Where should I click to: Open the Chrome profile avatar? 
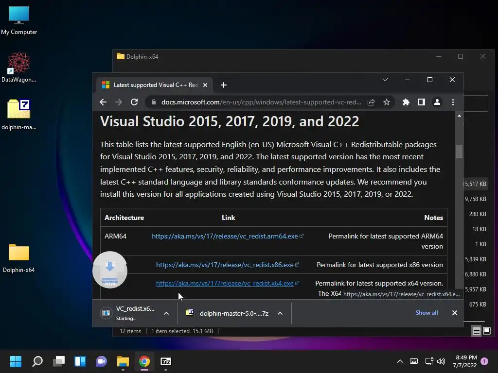437,102
